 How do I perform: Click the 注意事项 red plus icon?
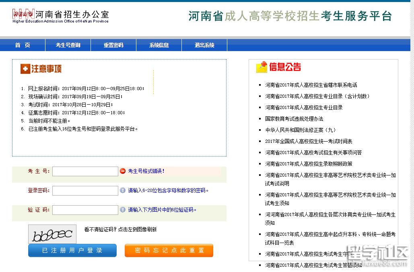click(25, 69)
